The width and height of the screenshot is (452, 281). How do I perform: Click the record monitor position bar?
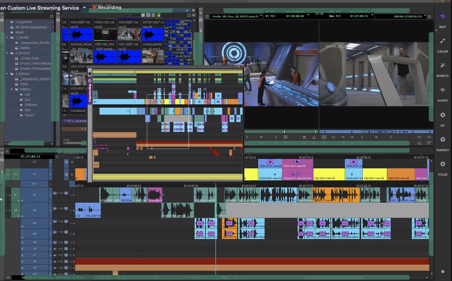[x=376, y=132]
